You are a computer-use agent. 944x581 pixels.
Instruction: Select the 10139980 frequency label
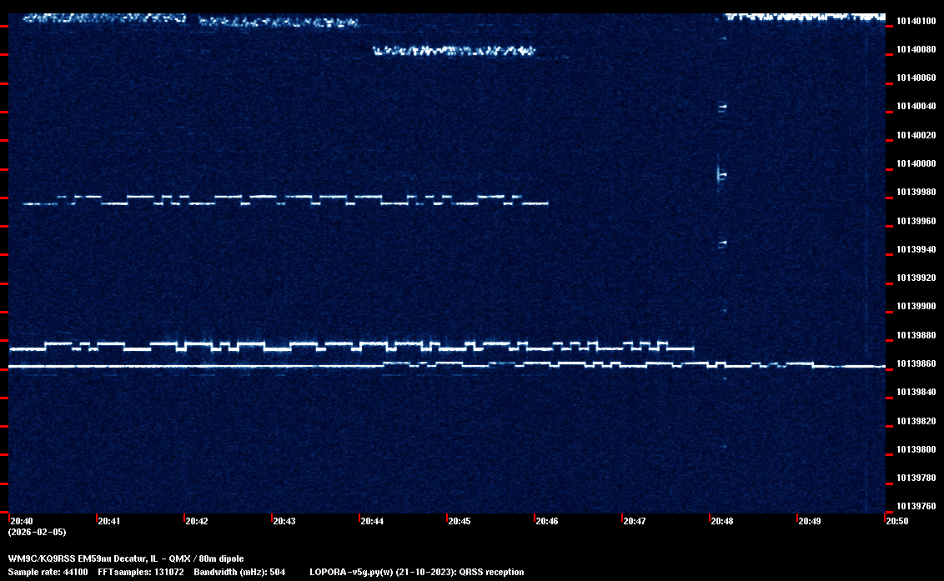click(x=915, y=193)
